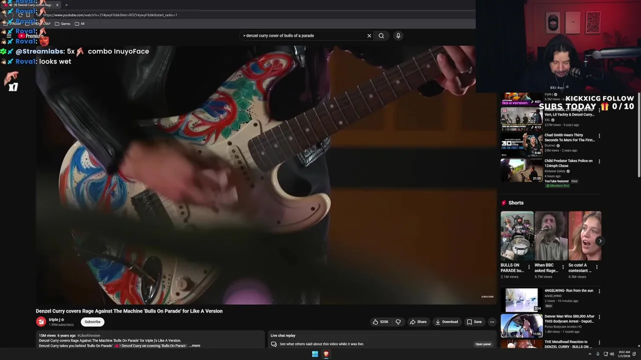Reload the page with refresh icon

coord(20,15)
